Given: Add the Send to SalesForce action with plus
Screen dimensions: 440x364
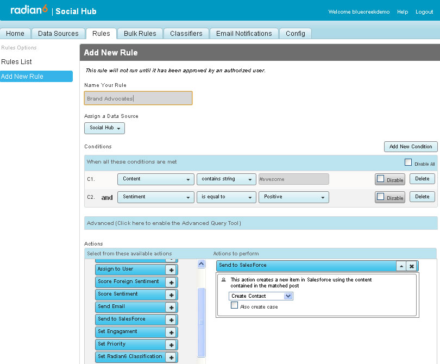Looking at the screenshot, I should [171, 320].
